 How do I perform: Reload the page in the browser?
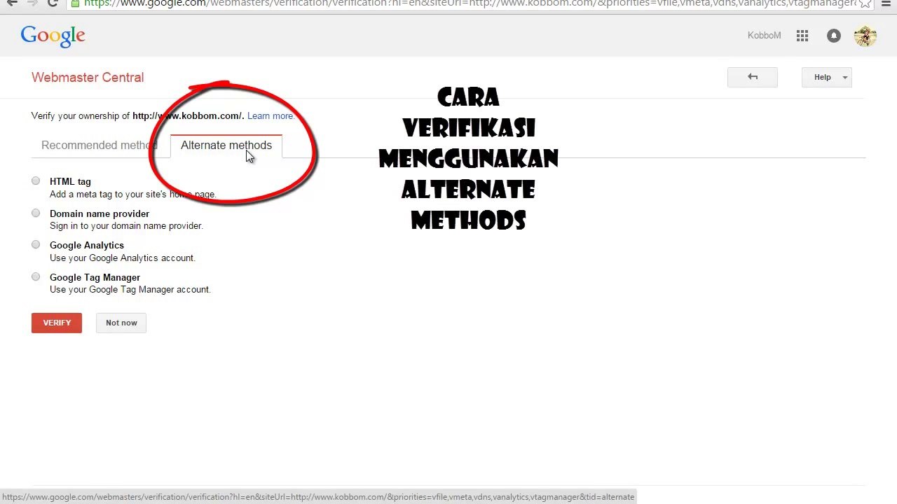tap(53, 3)
